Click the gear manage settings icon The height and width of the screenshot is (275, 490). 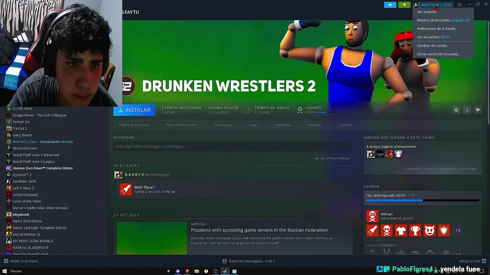[456, 110]
